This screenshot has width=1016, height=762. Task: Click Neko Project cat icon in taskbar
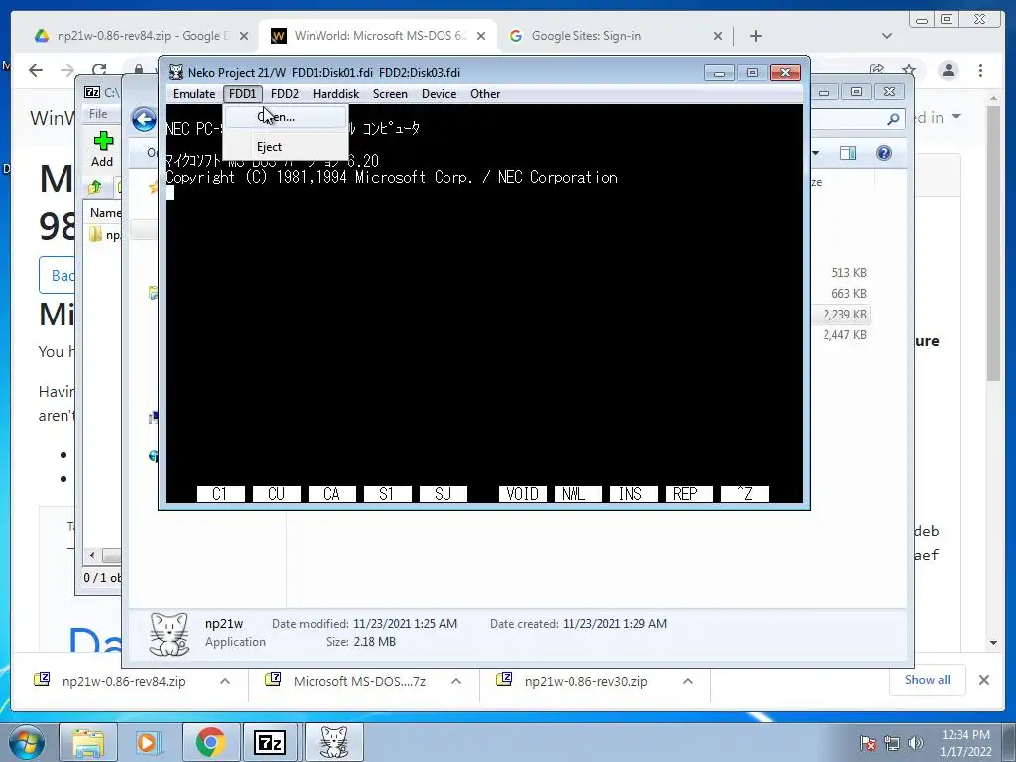pos(333,742)
